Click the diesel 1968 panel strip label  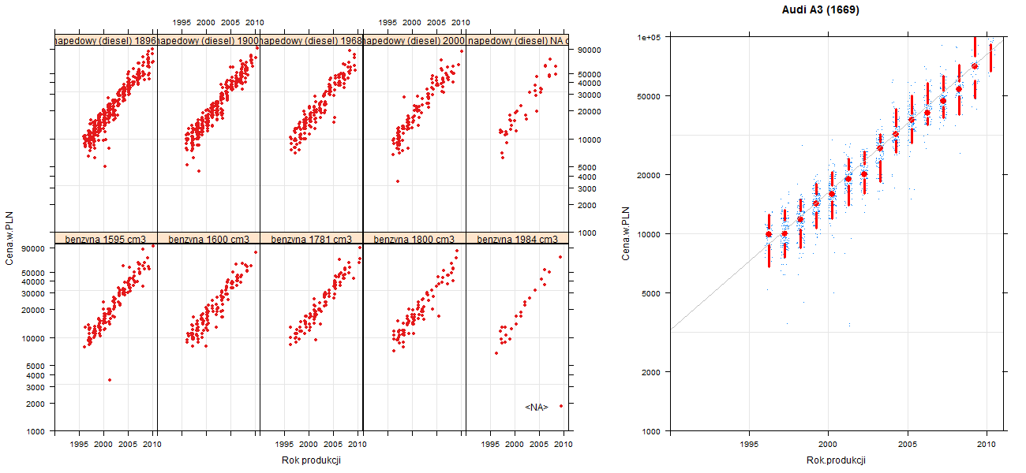(x=311, y=40)
